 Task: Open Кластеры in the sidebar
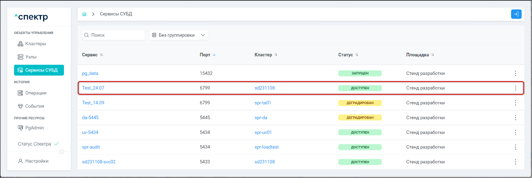(35, 44)
